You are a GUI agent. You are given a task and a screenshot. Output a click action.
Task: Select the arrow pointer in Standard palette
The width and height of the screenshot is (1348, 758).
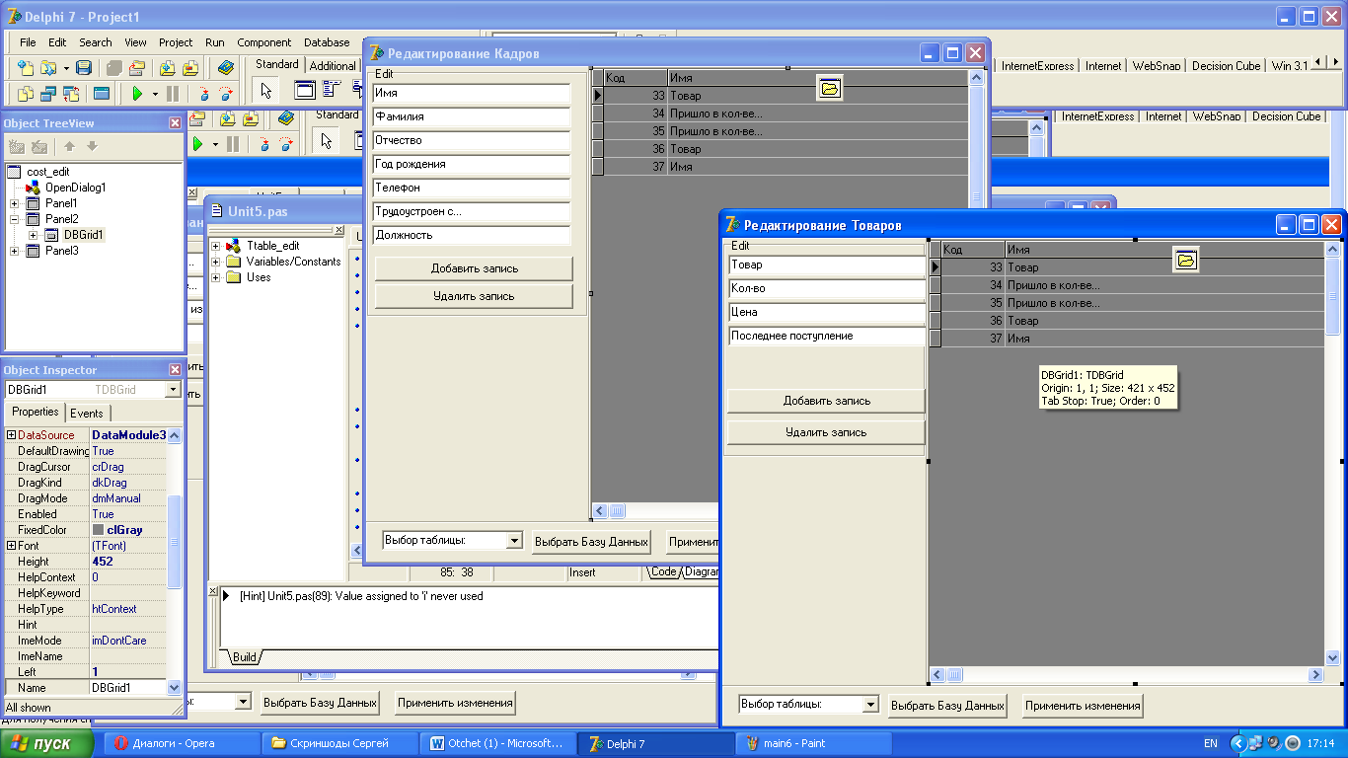[x=265, y=91]
